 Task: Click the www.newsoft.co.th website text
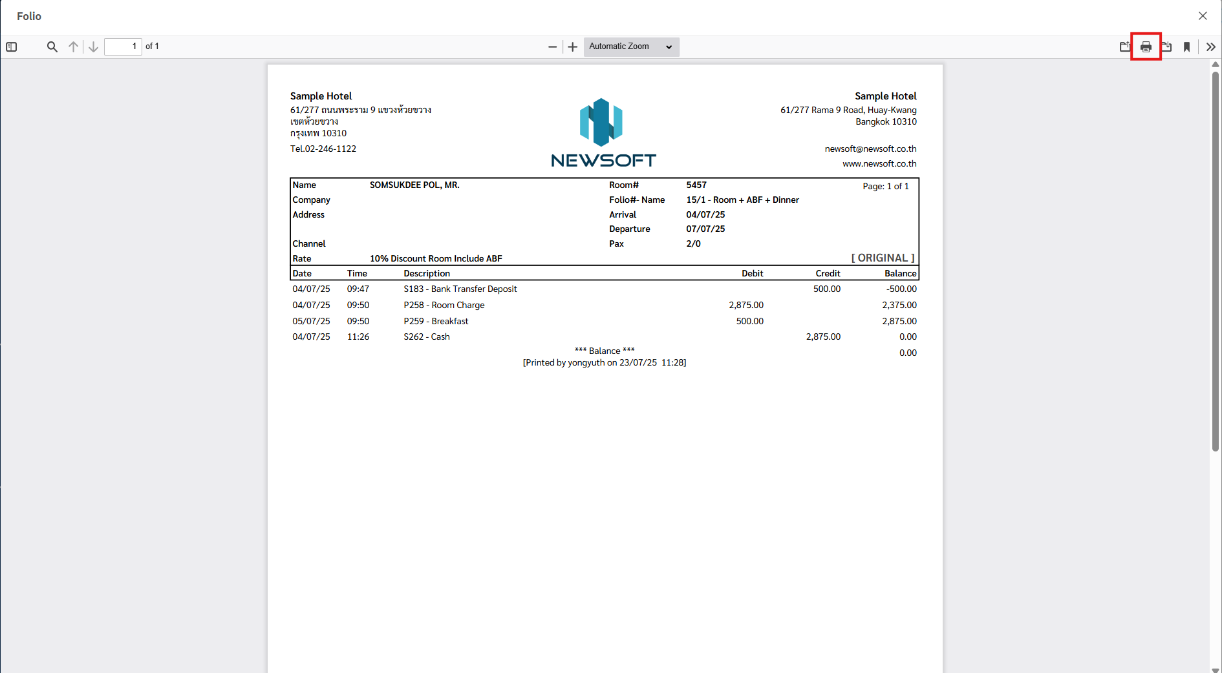click(x=879, y=164)
